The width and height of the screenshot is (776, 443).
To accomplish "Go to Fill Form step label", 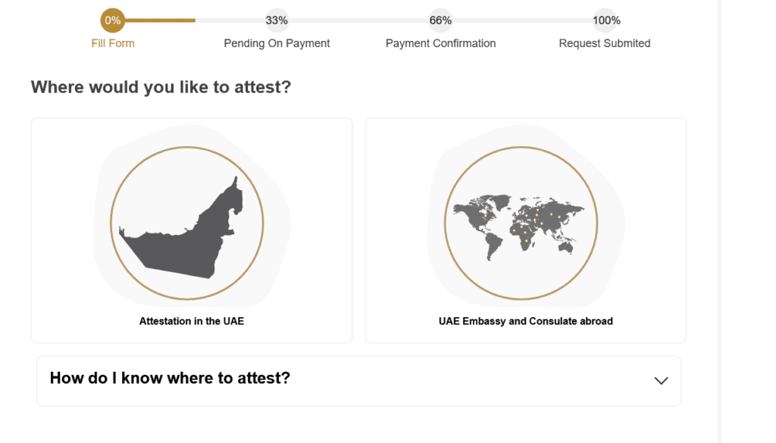I will tap(113, 43).
